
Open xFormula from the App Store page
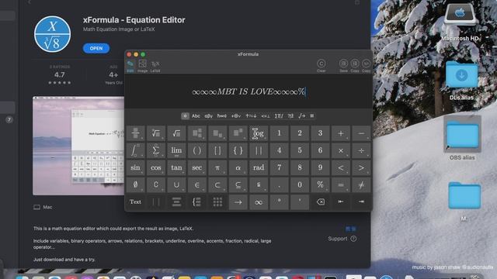click(x=96, y=48)
